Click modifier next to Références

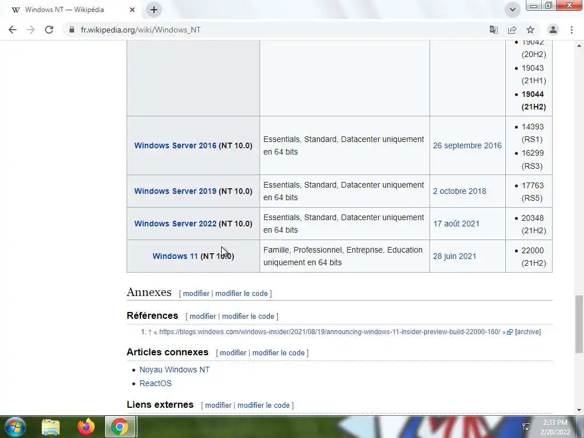click(x=202, y=316)
